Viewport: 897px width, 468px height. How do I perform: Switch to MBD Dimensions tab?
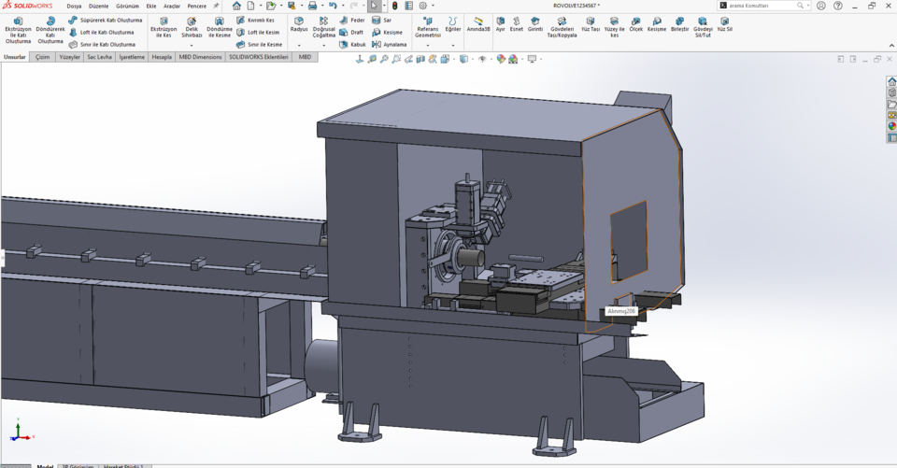tap(200, 57)
